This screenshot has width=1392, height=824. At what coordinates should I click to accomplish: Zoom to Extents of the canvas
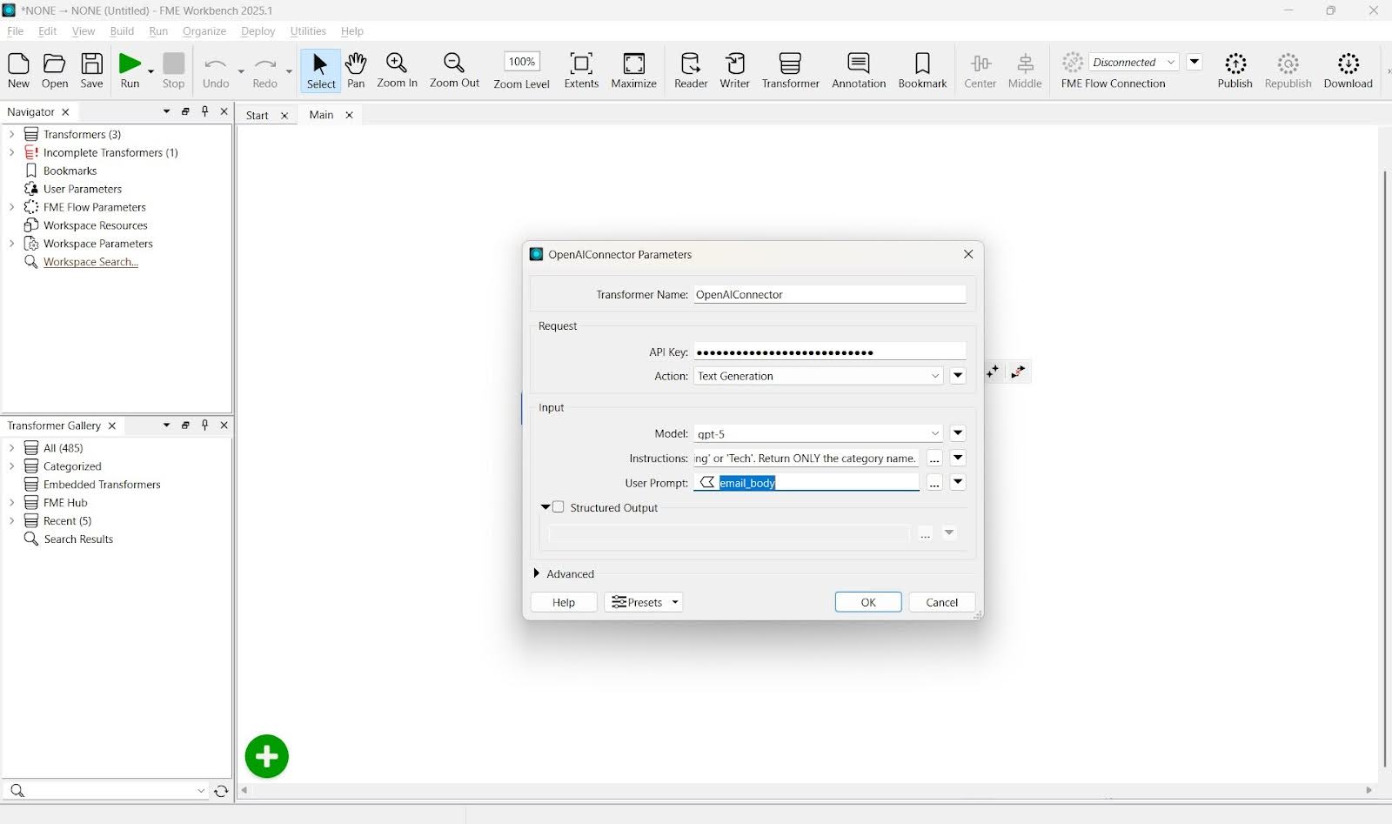[x=580, y=70]
